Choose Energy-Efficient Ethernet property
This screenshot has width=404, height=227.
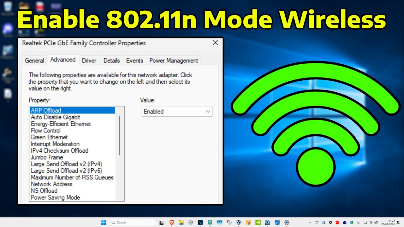point(61,124)
